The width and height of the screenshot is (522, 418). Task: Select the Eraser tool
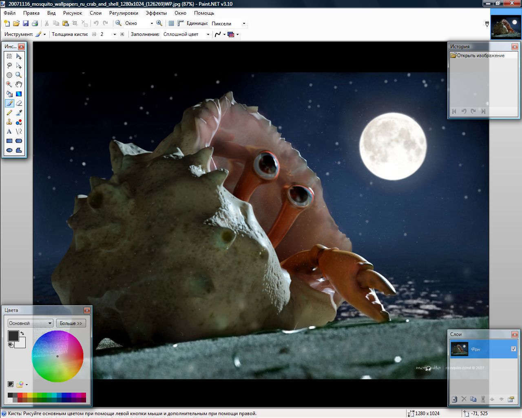tap(19, 103)
